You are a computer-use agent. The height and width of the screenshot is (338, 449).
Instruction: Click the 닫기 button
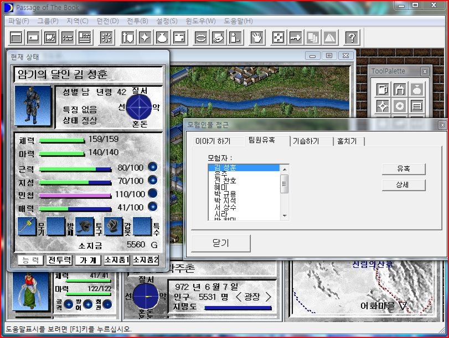pyautogui.click(x=221, y=243)
